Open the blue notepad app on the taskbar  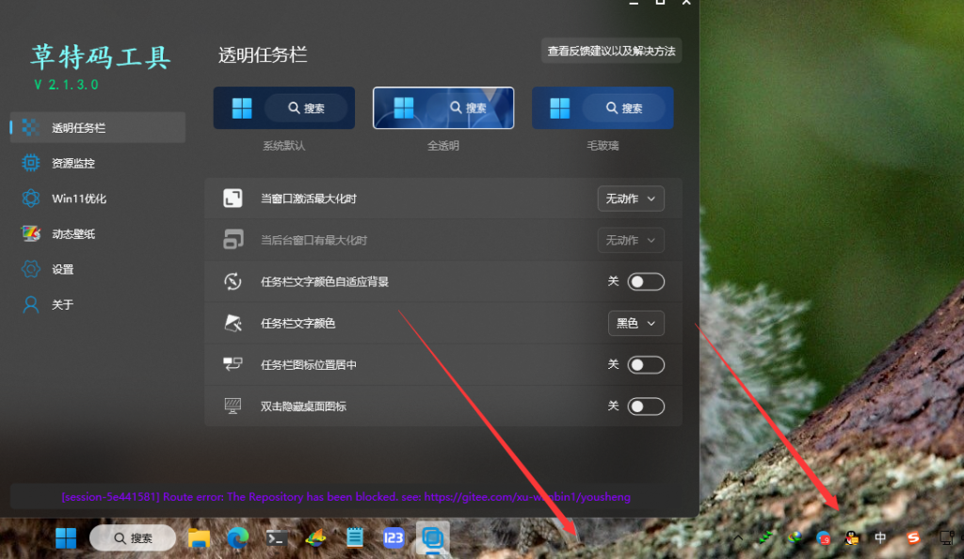coord(355,538)
